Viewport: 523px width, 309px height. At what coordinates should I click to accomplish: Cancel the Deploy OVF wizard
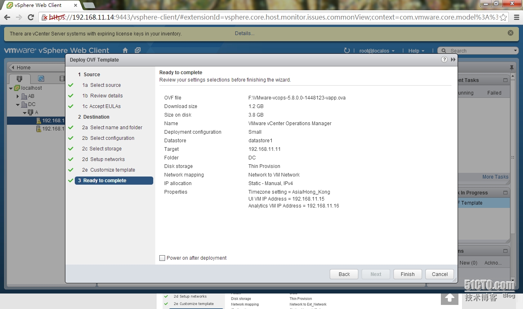[440, 274]
